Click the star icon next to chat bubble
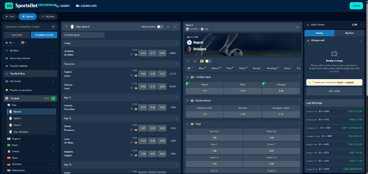 point(195,61)
